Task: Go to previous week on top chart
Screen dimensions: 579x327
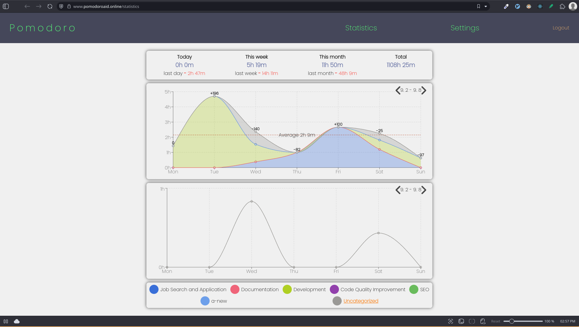Action: point(398,90)
